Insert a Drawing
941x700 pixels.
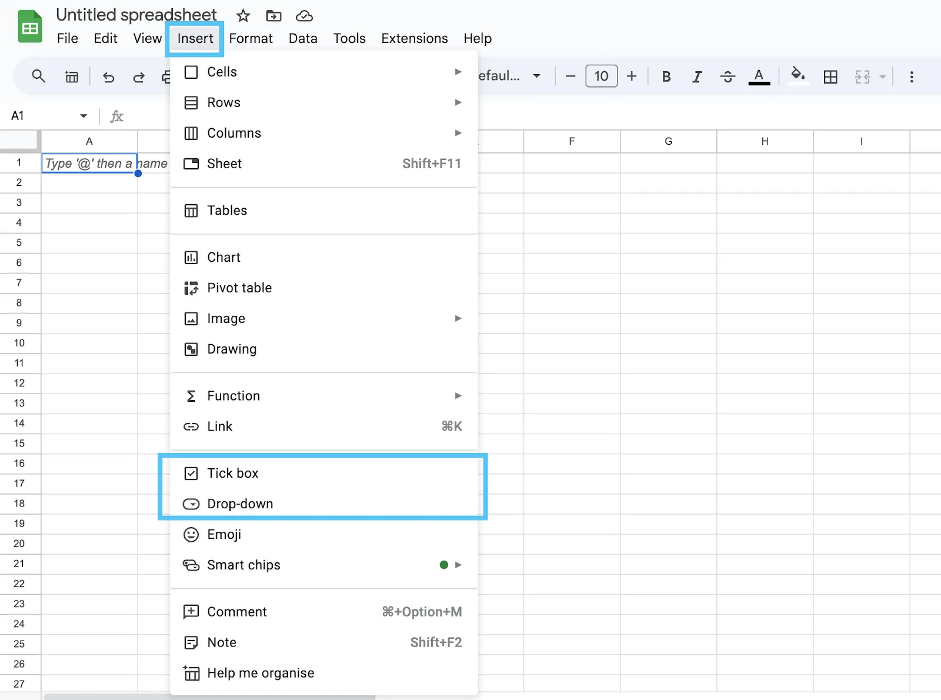tap(324, 349)
